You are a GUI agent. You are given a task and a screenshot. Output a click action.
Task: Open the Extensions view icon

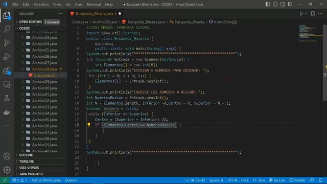7,71
